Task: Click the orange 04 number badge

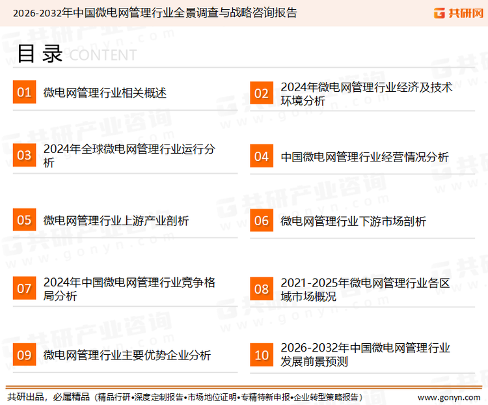Action: (x=262, y=156)
